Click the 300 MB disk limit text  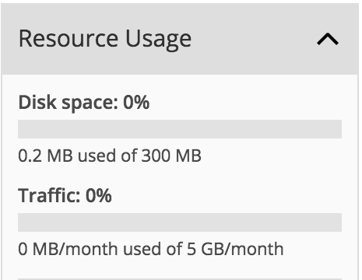pos(171,156)
